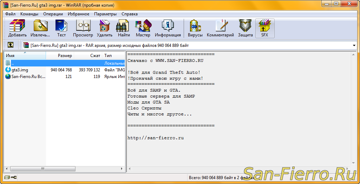Open the Просмотр (View) tool
This screenshot has width=360, height=184.
click(x=83, y=28)
